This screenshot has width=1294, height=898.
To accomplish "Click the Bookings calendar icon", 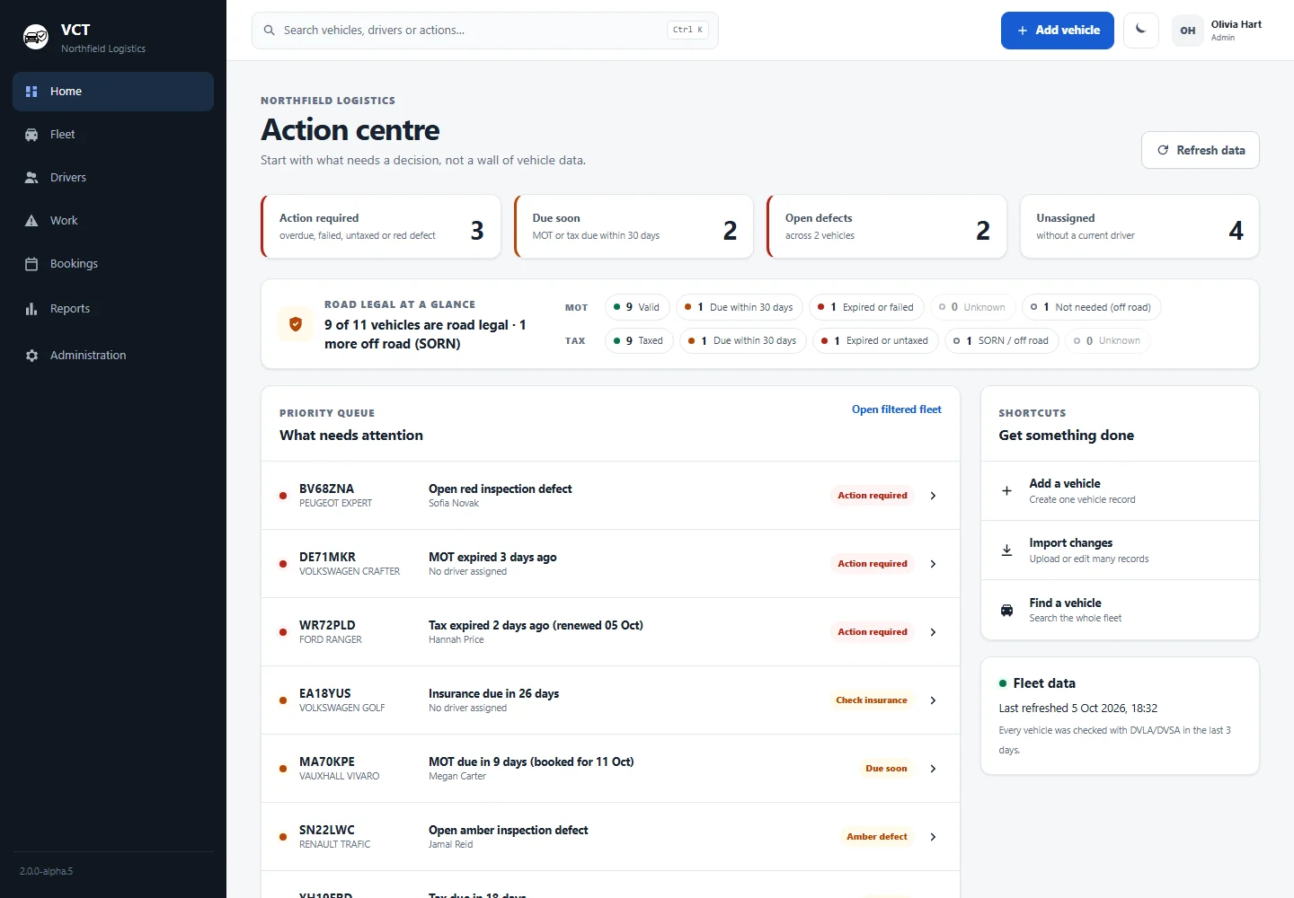I will [31, 264].
